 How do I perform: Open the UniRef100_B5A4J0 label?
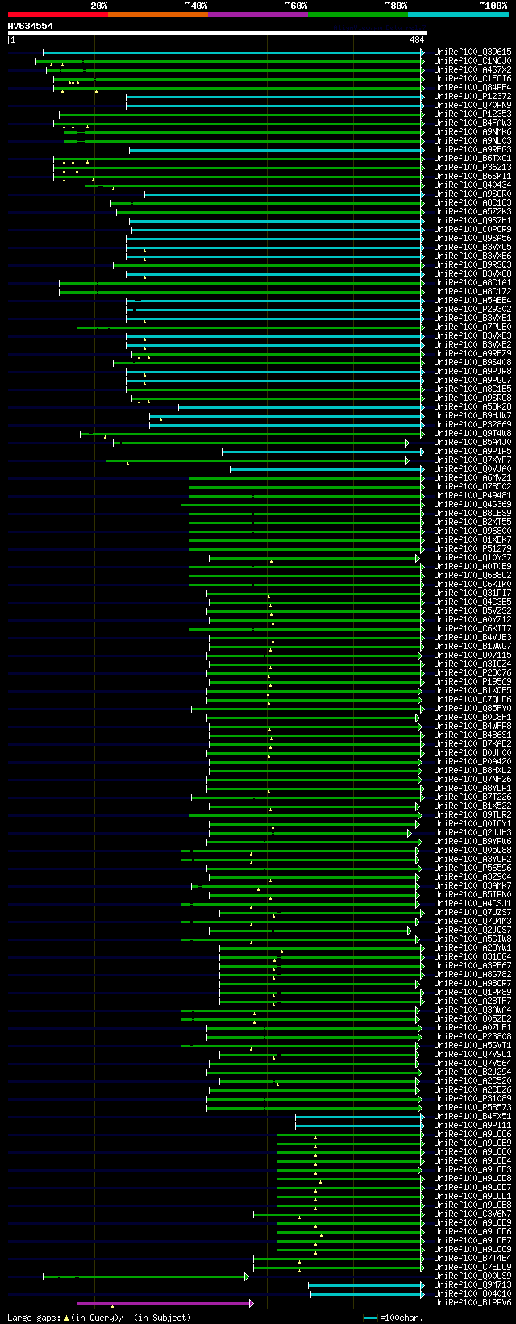pos(472,442)
